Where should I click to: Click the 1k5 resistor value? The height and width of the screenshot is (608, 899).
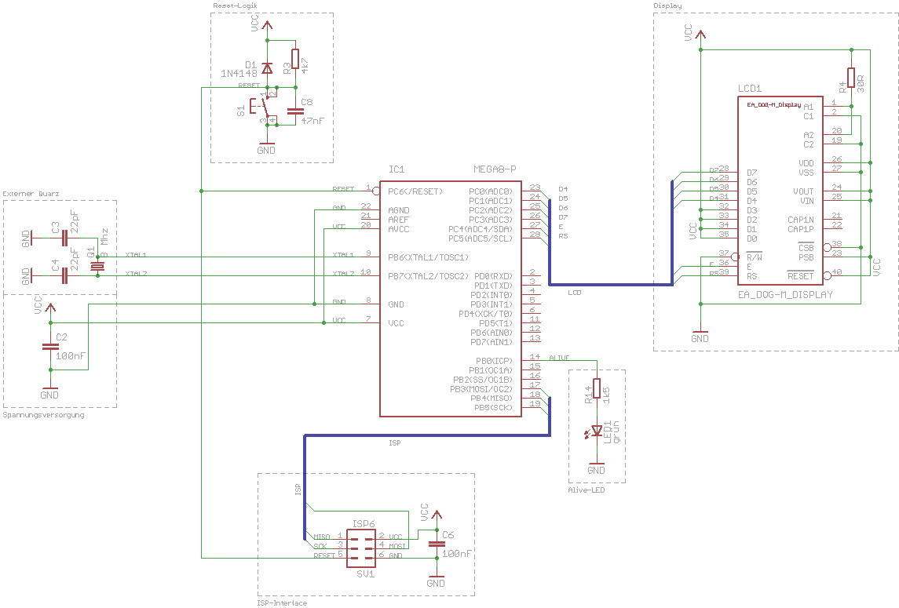click(606, 395)
